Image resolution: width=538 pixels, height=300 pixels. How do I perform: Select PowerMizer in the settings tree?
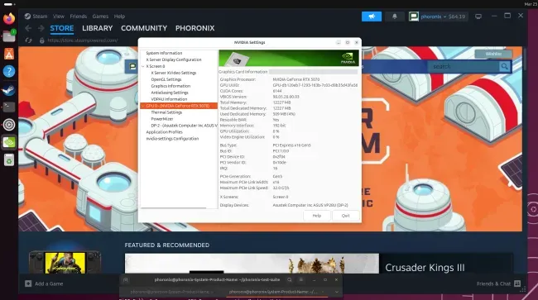click(x=162, y=119)
